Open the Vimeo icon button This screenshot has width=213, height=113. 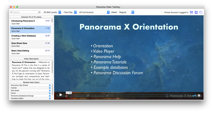coord(196,12)
